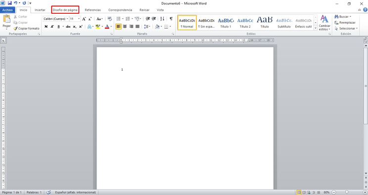This screenshot has width=368, height=195.
Task: Decrease paragraph indent
Action: pyautogui.click(x=147, y=19)
